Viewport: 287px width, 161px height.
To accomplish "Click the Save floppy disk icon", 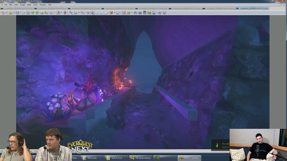I will [17, 13].
